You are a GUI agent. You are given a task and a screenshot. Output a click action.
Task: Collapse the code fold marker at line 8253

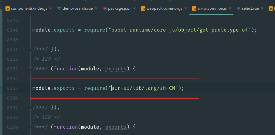(x=30, y=69)
